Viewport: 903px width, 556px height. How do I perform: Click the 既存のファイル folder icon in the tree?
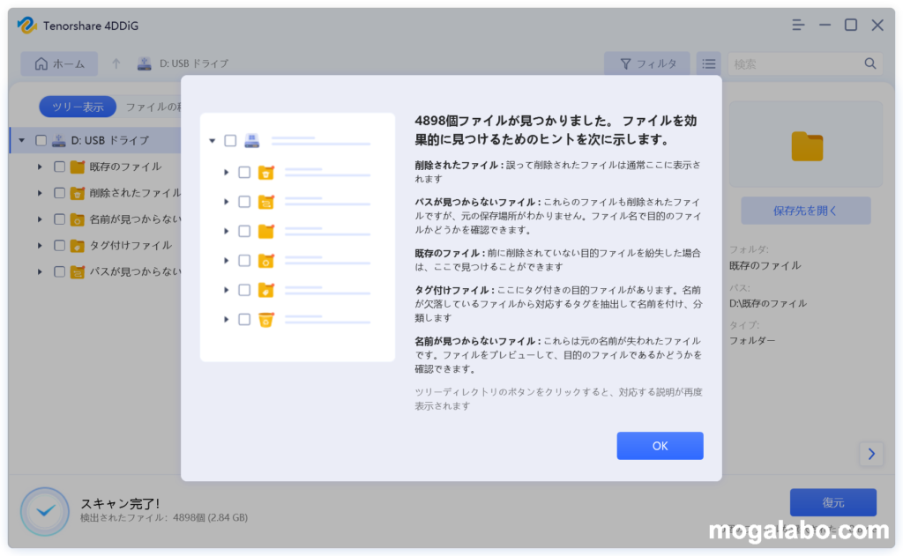(x=77, y=167)
